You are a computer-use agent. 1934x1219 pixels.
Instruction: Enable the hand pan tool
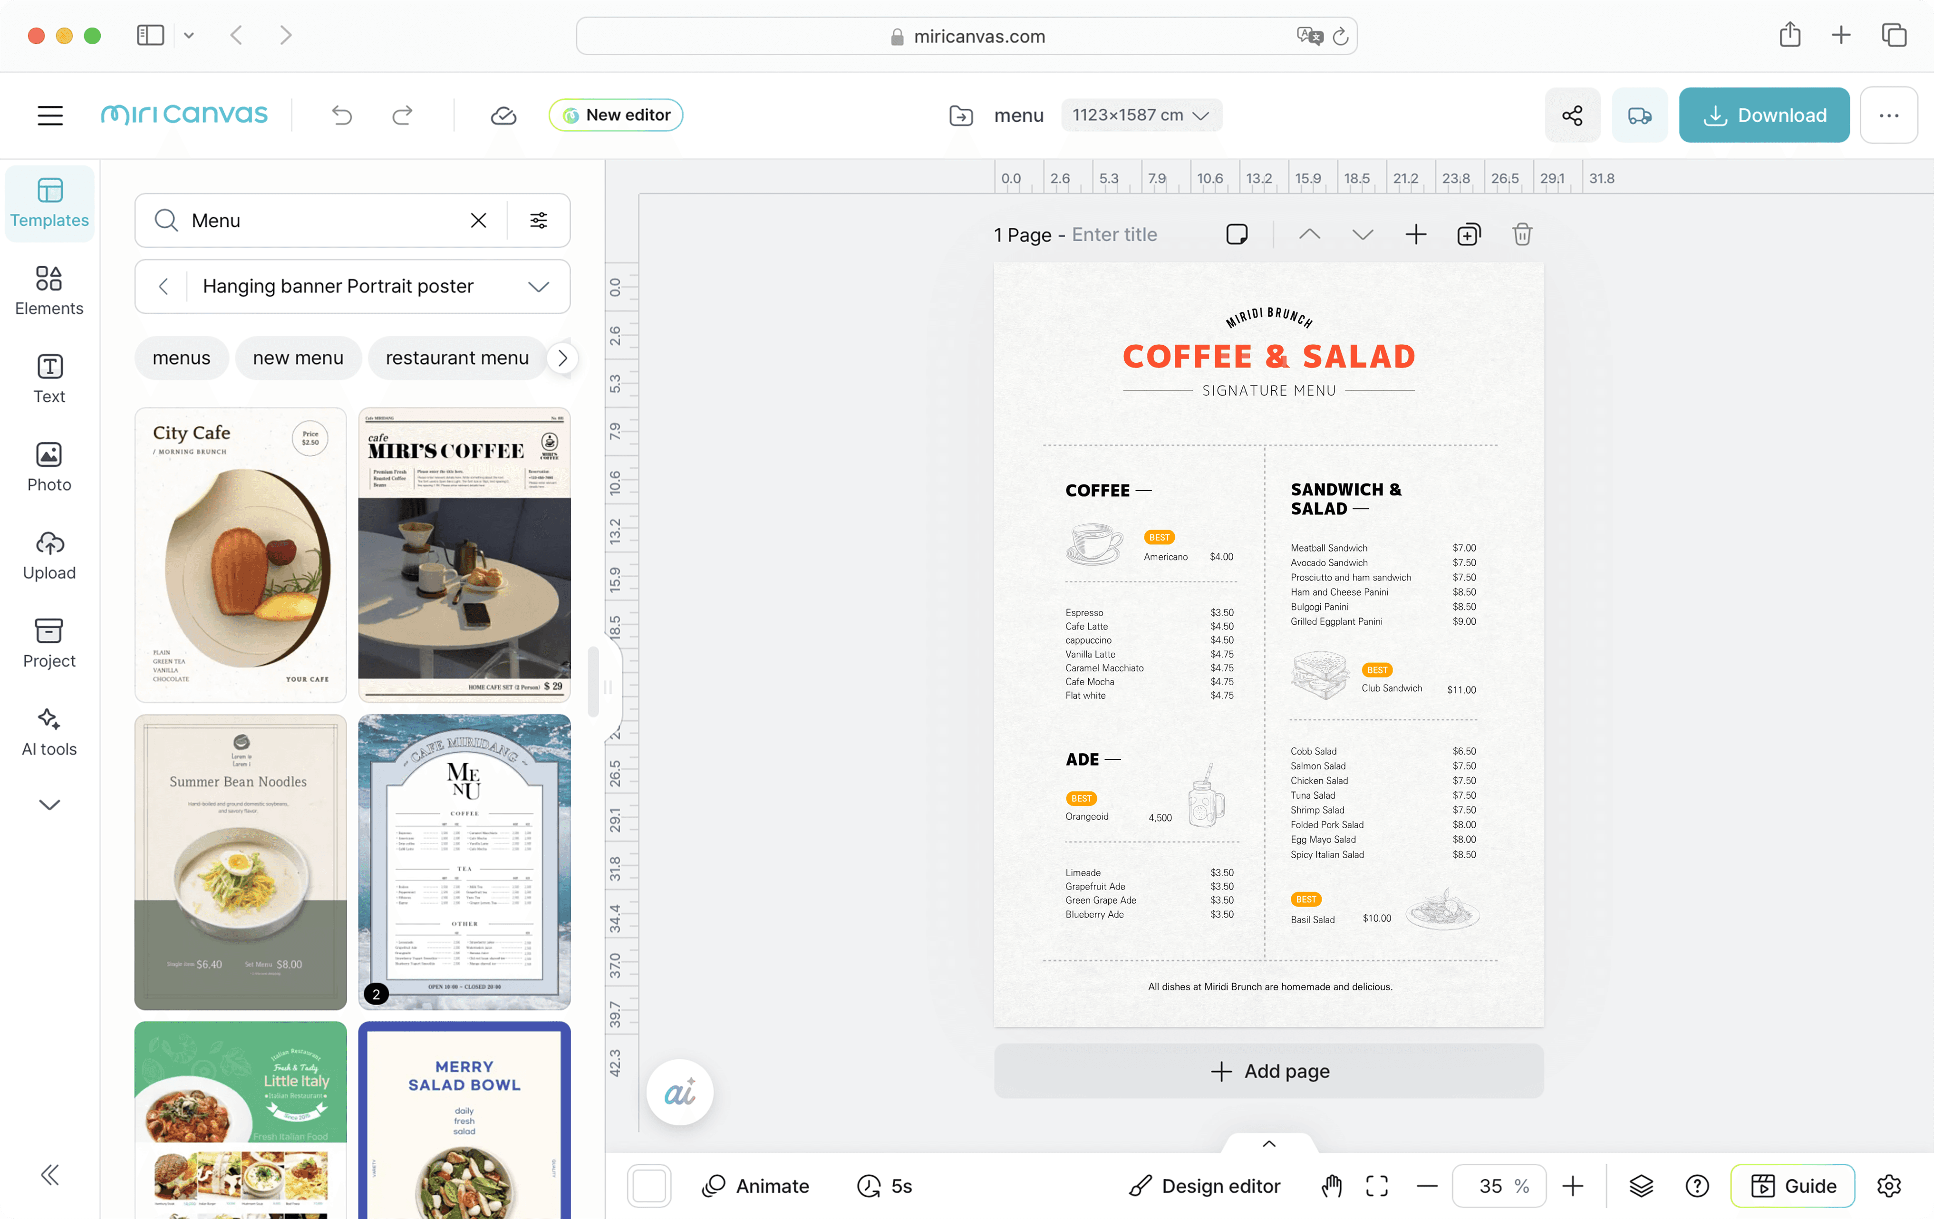tap(1331, 1185)
